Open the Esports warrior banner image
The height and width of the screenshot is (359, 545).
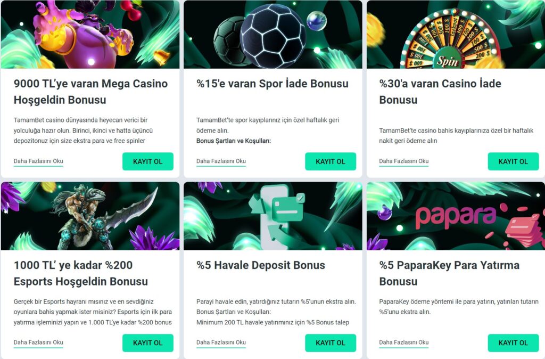click(90, 216)
